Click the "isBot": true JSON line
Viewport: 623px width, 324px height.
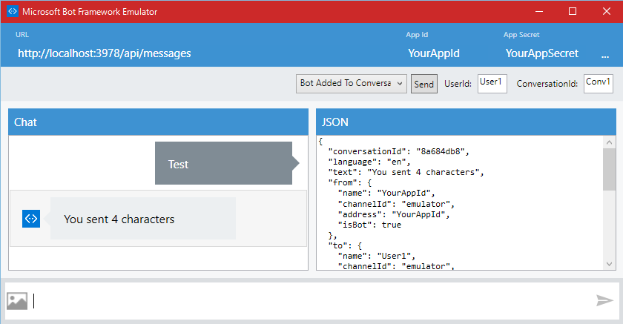click(x=369, y=225)
